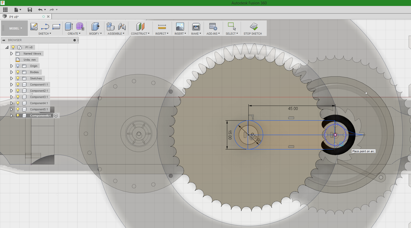Open the INSERT dropdown
Image resolution: width=411 pixels, height=228 pixels.
click(x=180, y=34)
